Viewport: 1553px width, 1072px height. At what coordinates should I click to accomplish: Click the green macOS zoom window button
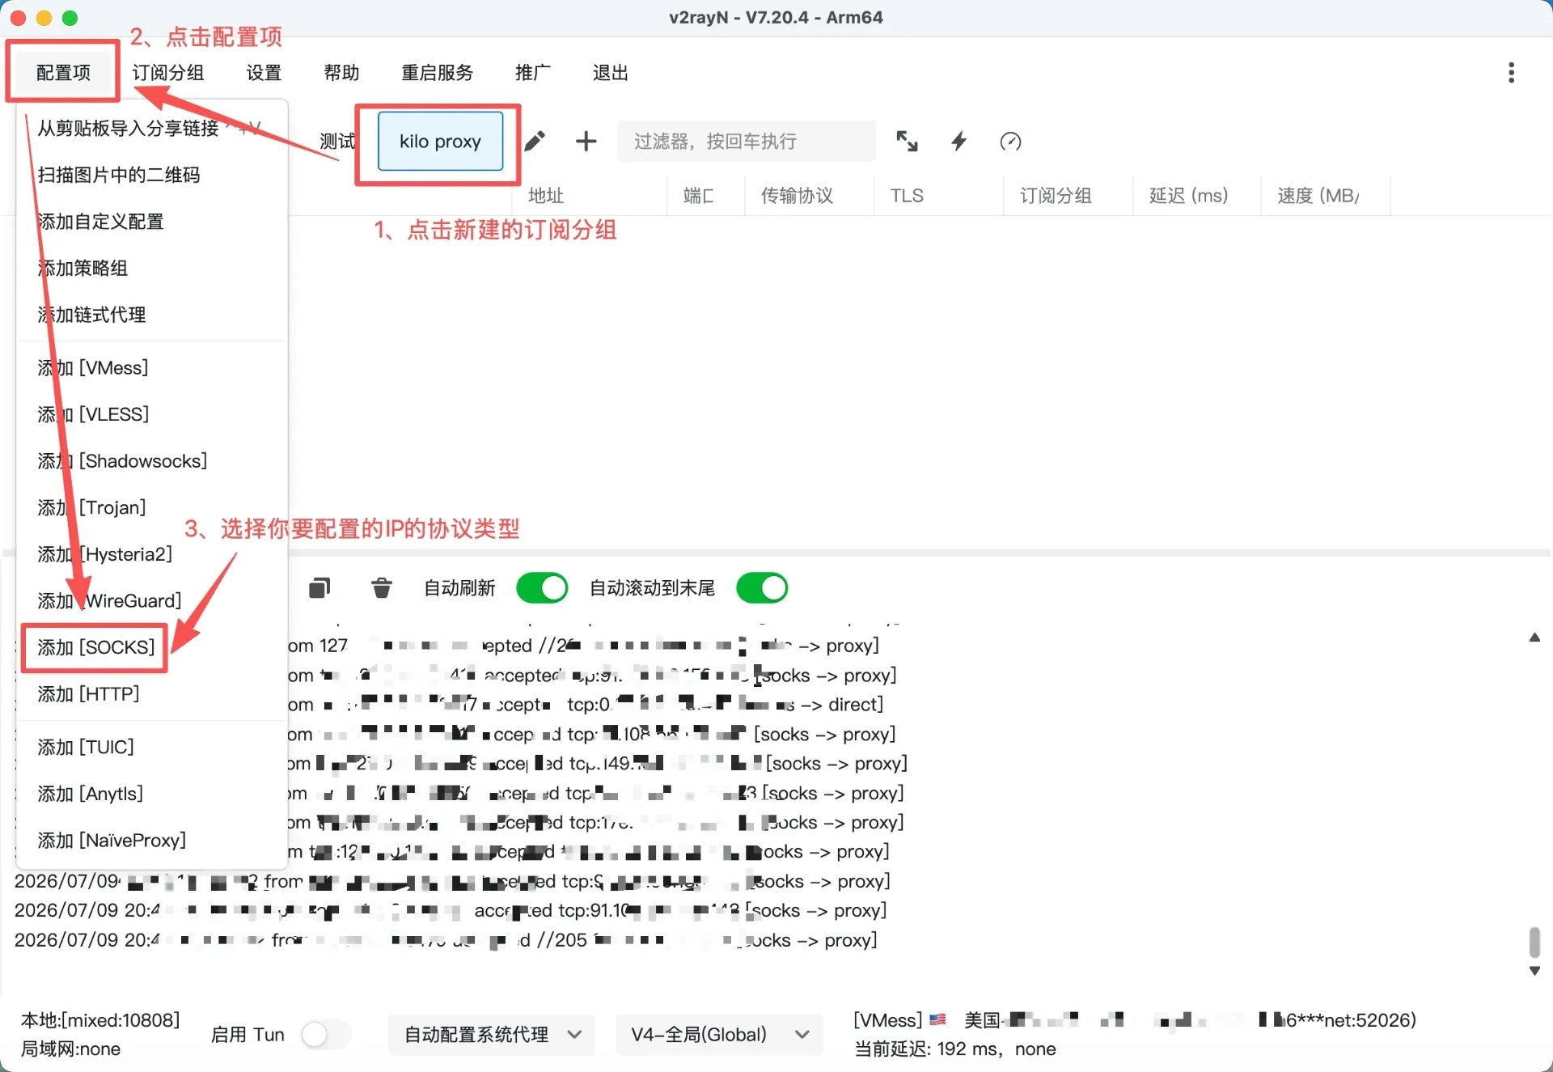pyautogui.click(x=70, y=18)
